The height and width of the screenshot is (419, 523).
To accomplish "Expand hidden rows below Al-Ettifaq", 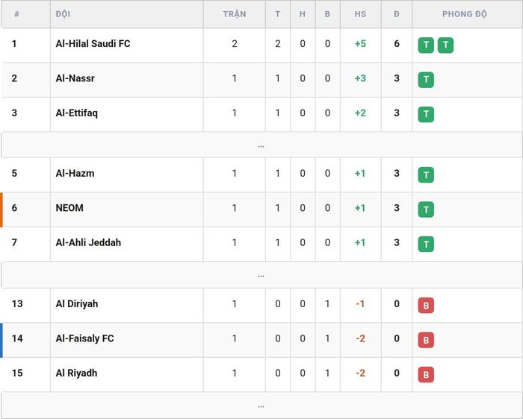I will (x=261, y=145).
